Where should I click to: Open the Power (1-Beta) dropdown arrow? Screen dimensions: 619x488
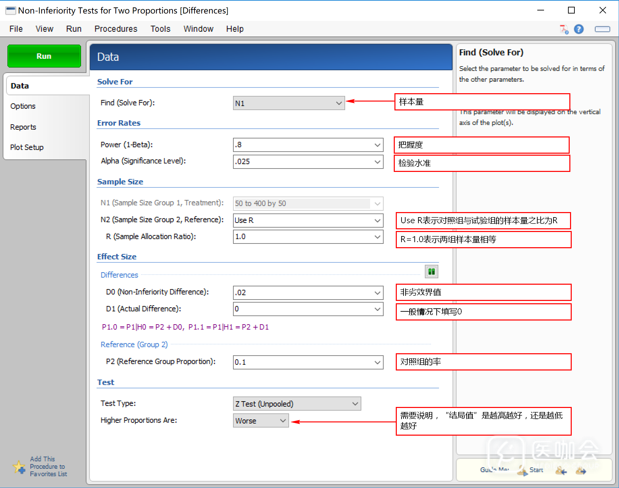377,145
